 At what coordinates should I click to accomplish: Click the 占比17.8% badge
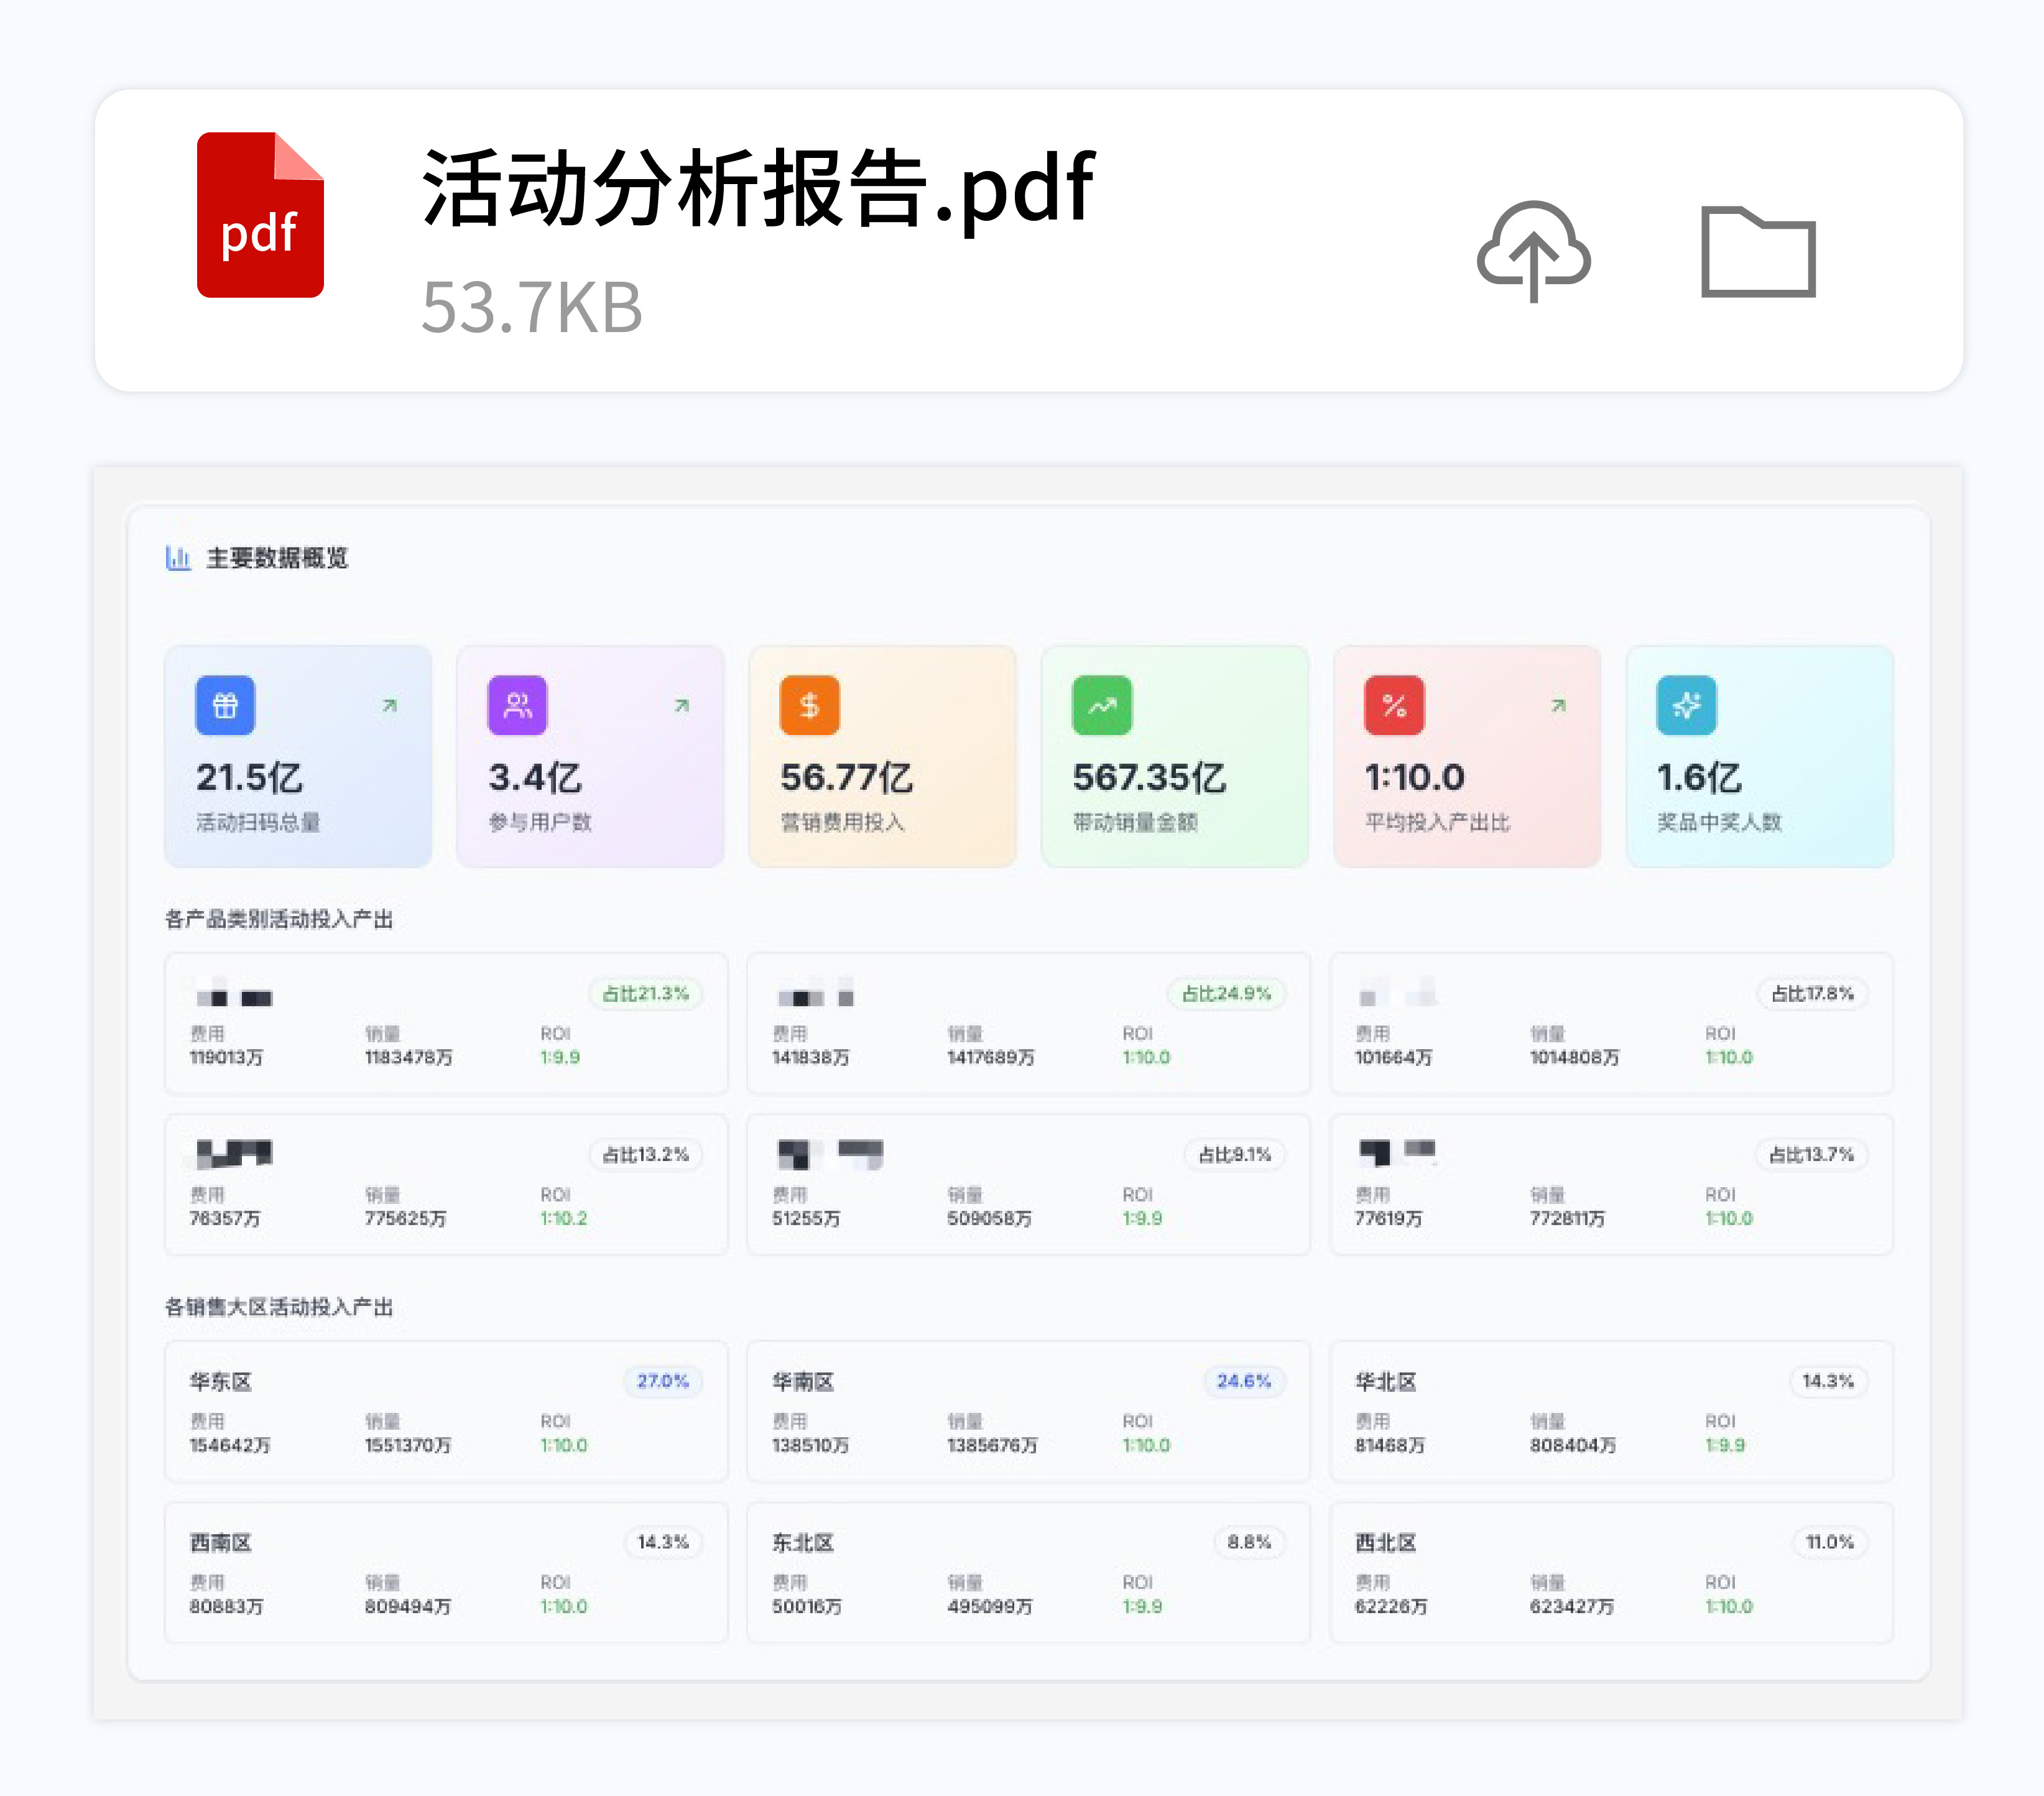tap(1812, 993)
